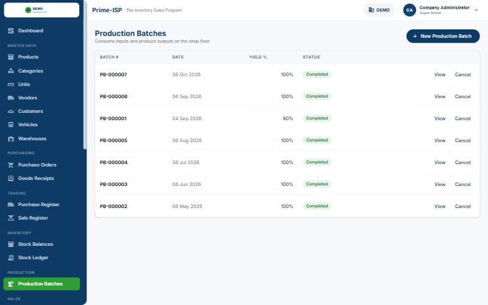
Task: Click the Purchase Orders cart icon
Action: (x=11, y=165)
